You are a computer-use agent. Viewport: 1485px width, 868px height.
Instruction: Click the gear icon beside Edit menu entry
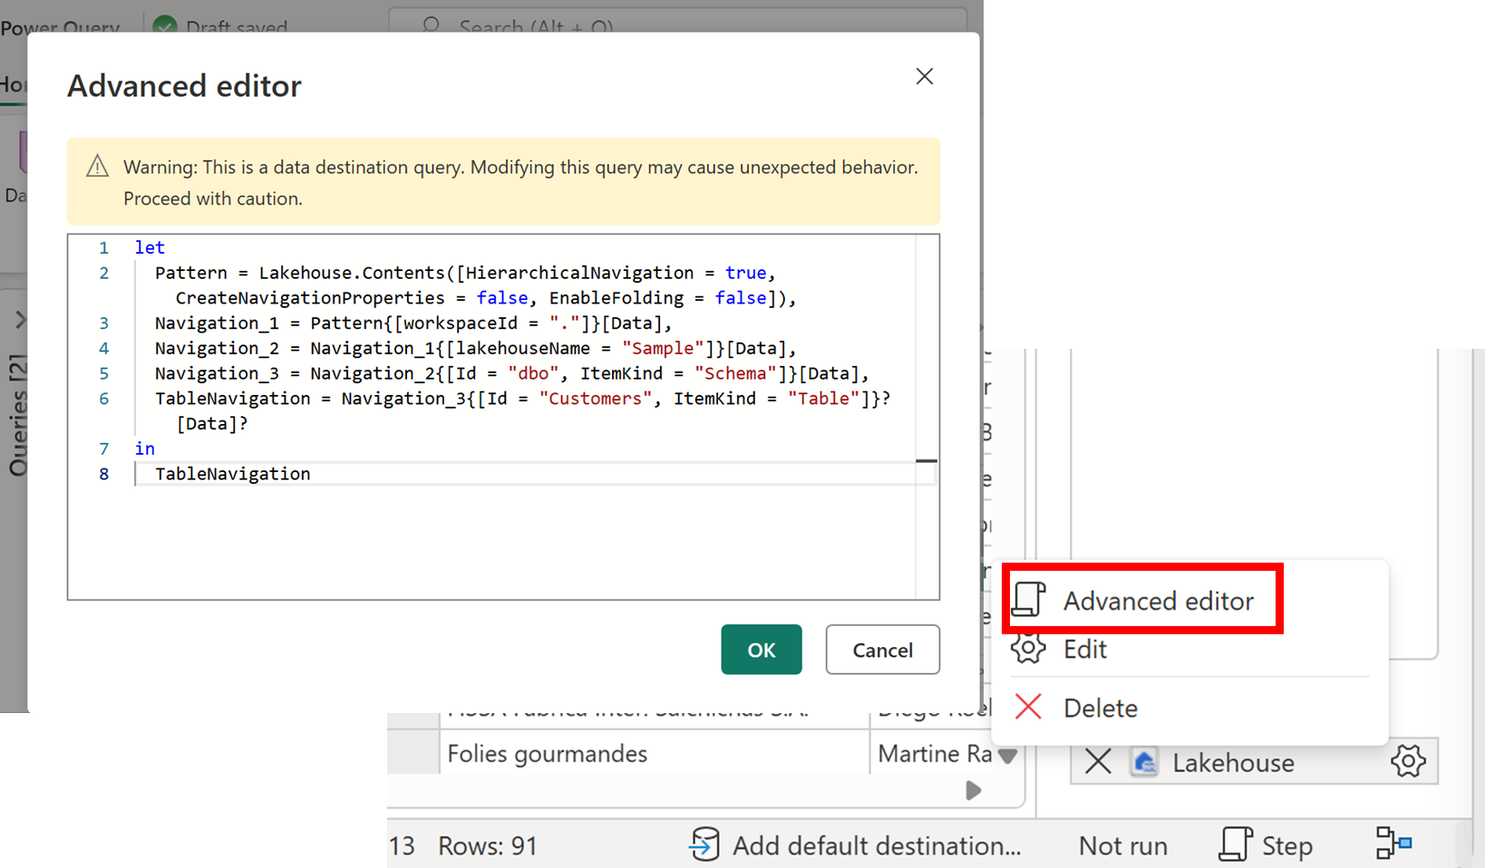(x=1029, y=648)
